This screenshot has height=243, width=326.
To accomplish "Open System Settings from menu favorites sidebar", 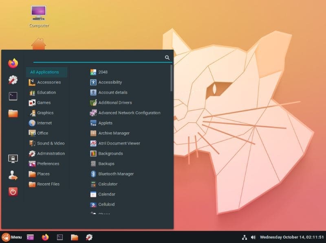I will (13, 80).
